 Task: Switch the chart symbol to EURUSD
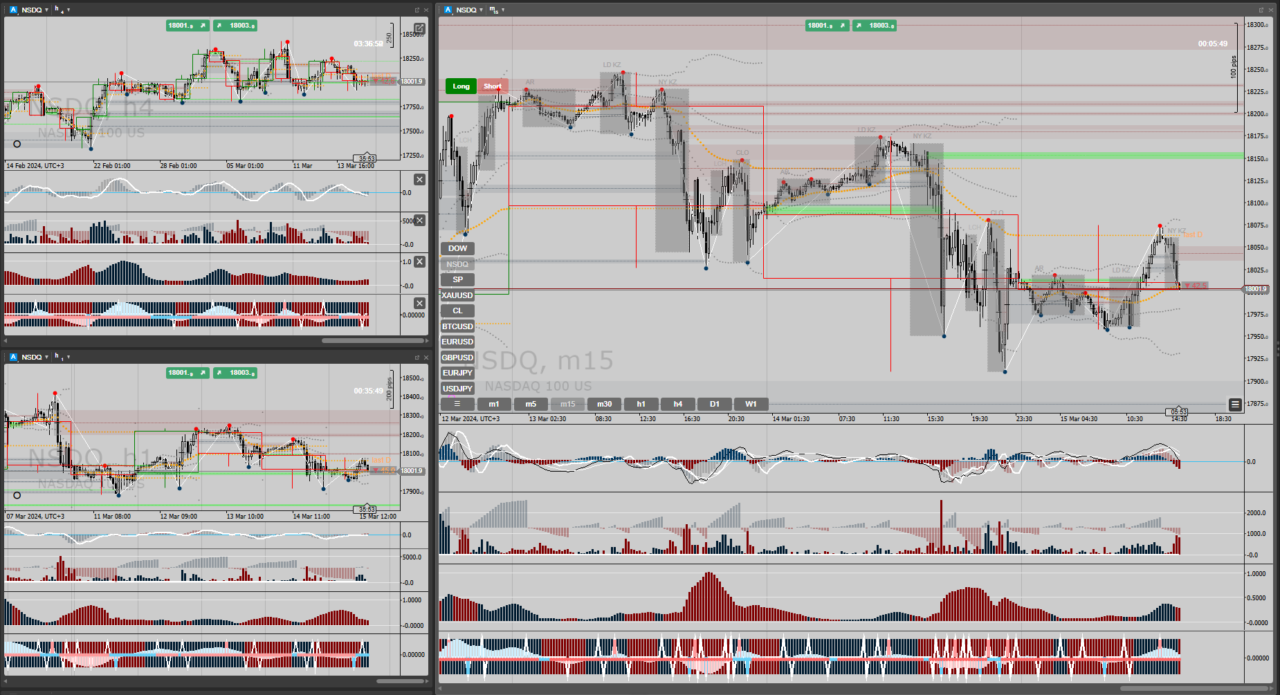(x=457, y=342)
